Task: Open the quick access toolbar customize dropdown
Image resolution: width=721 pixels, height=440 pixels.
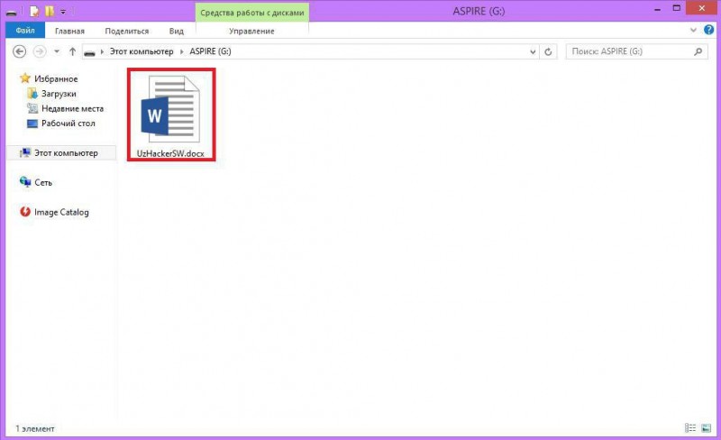Action: [63, 12]
